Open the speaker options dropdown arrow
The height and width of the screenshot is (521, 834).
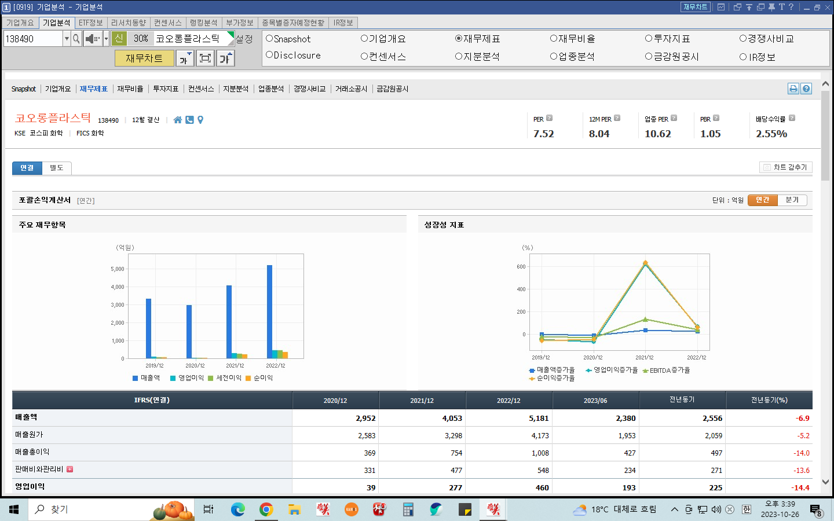coord(106,39)
